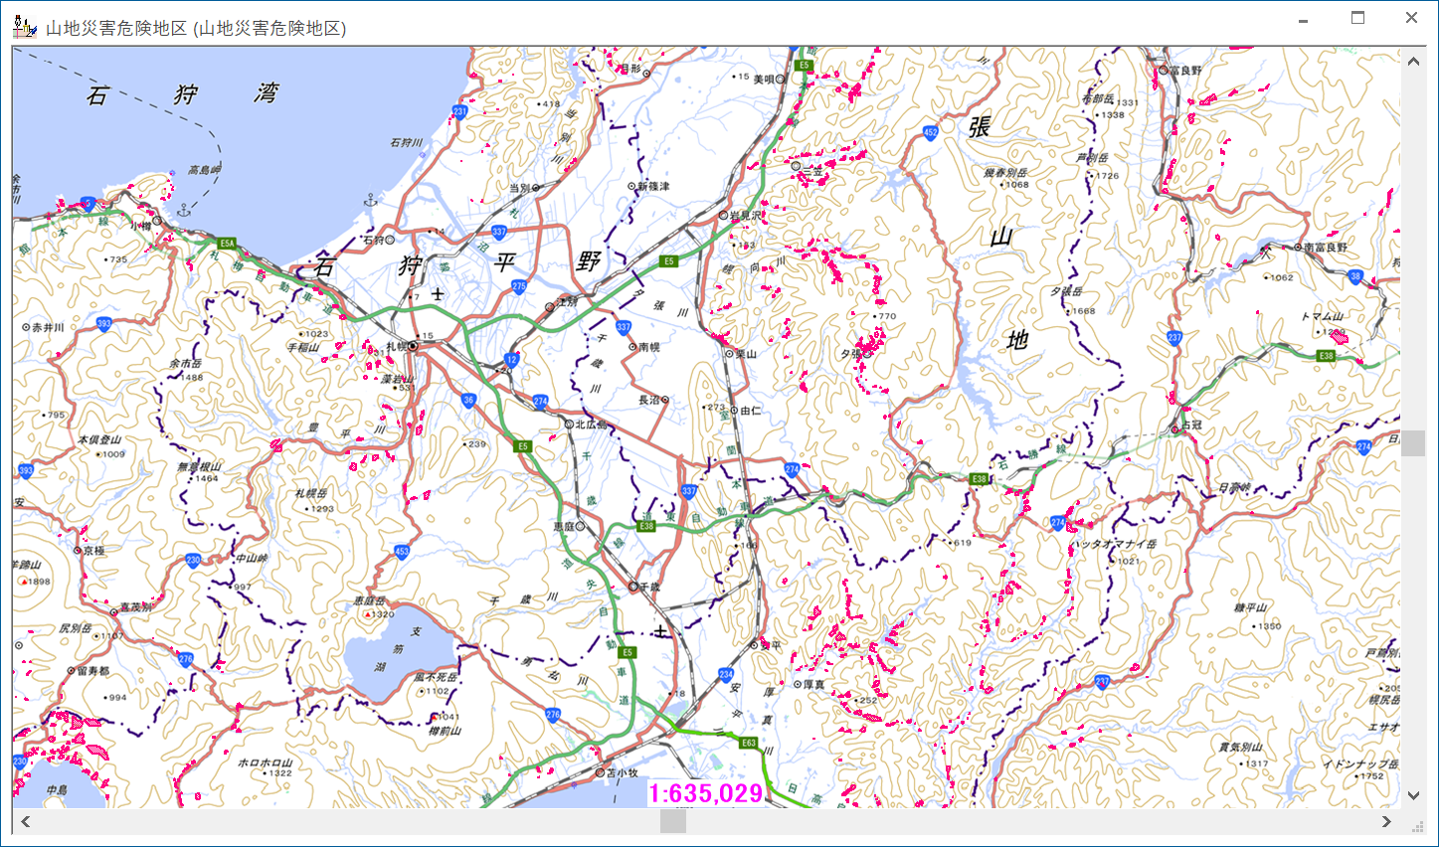Screen dimensions: 1439x847
Task: Click the route 36 highway shield
Action: (468, 401)
